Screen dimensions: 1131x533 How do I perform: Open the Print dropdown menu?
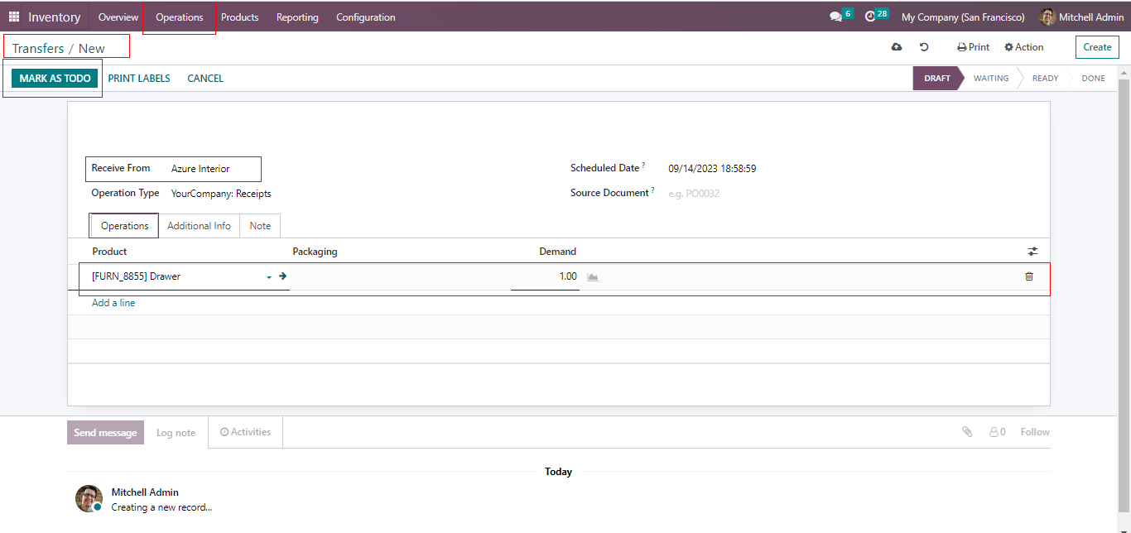973,47
